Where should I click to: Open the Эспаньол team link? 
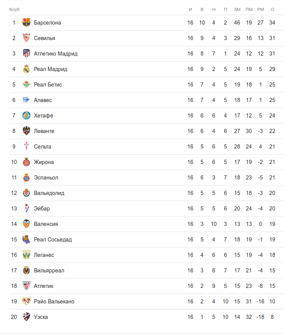[x=46, y=178]
